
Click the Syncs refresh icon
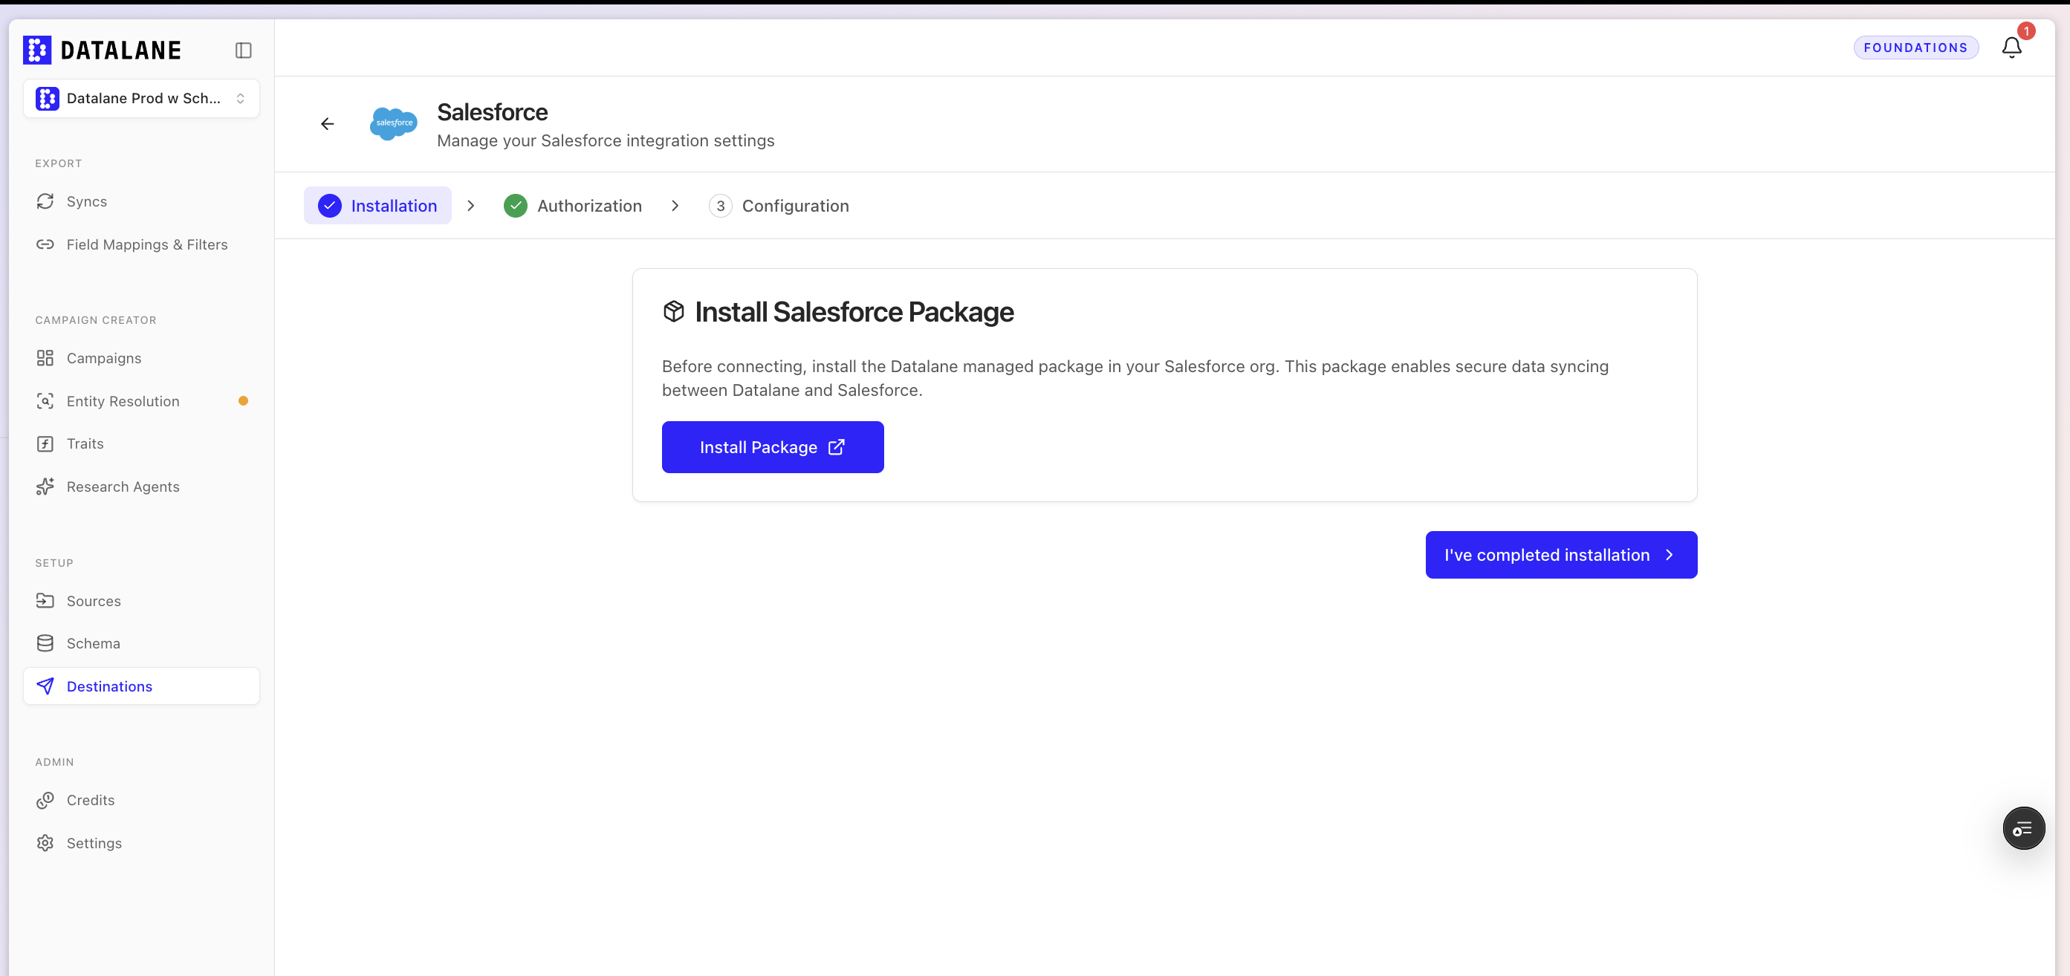(45, 201)
